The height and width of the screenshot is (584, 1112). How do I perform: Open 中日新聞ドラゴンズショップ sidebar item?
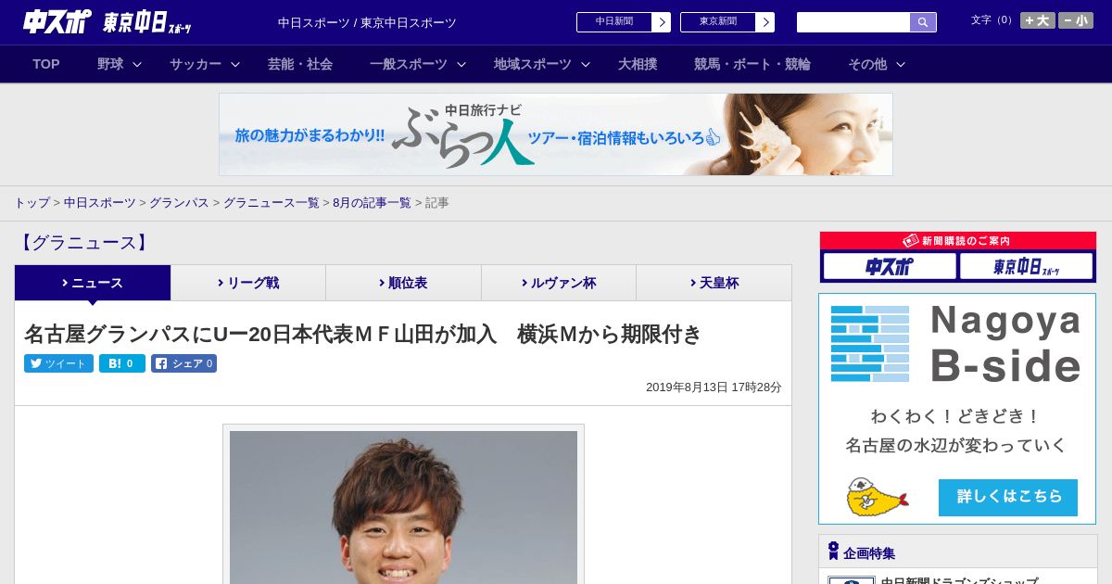959,580
